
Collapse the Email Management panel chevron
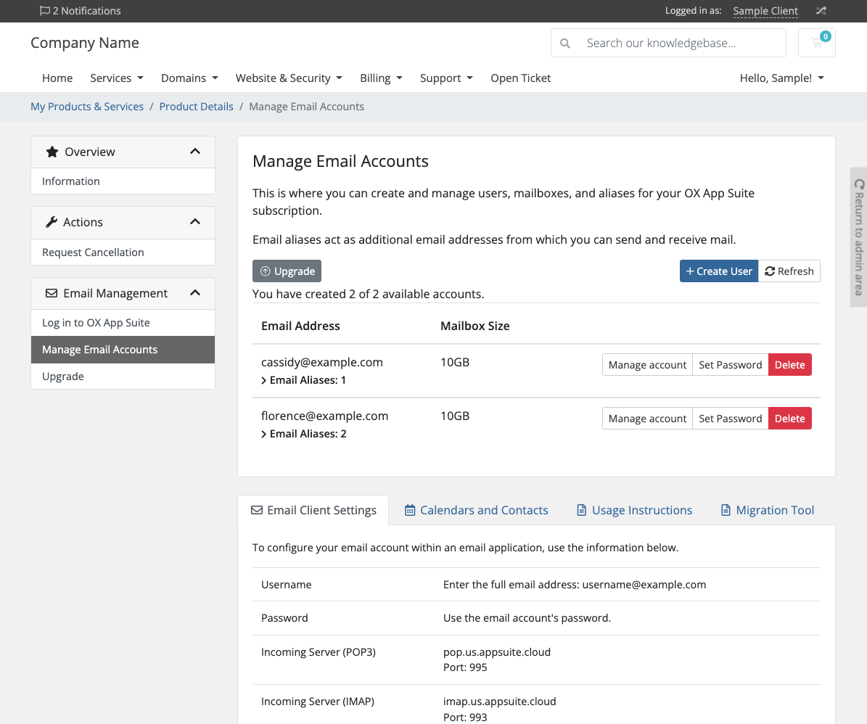pos(195,293)
